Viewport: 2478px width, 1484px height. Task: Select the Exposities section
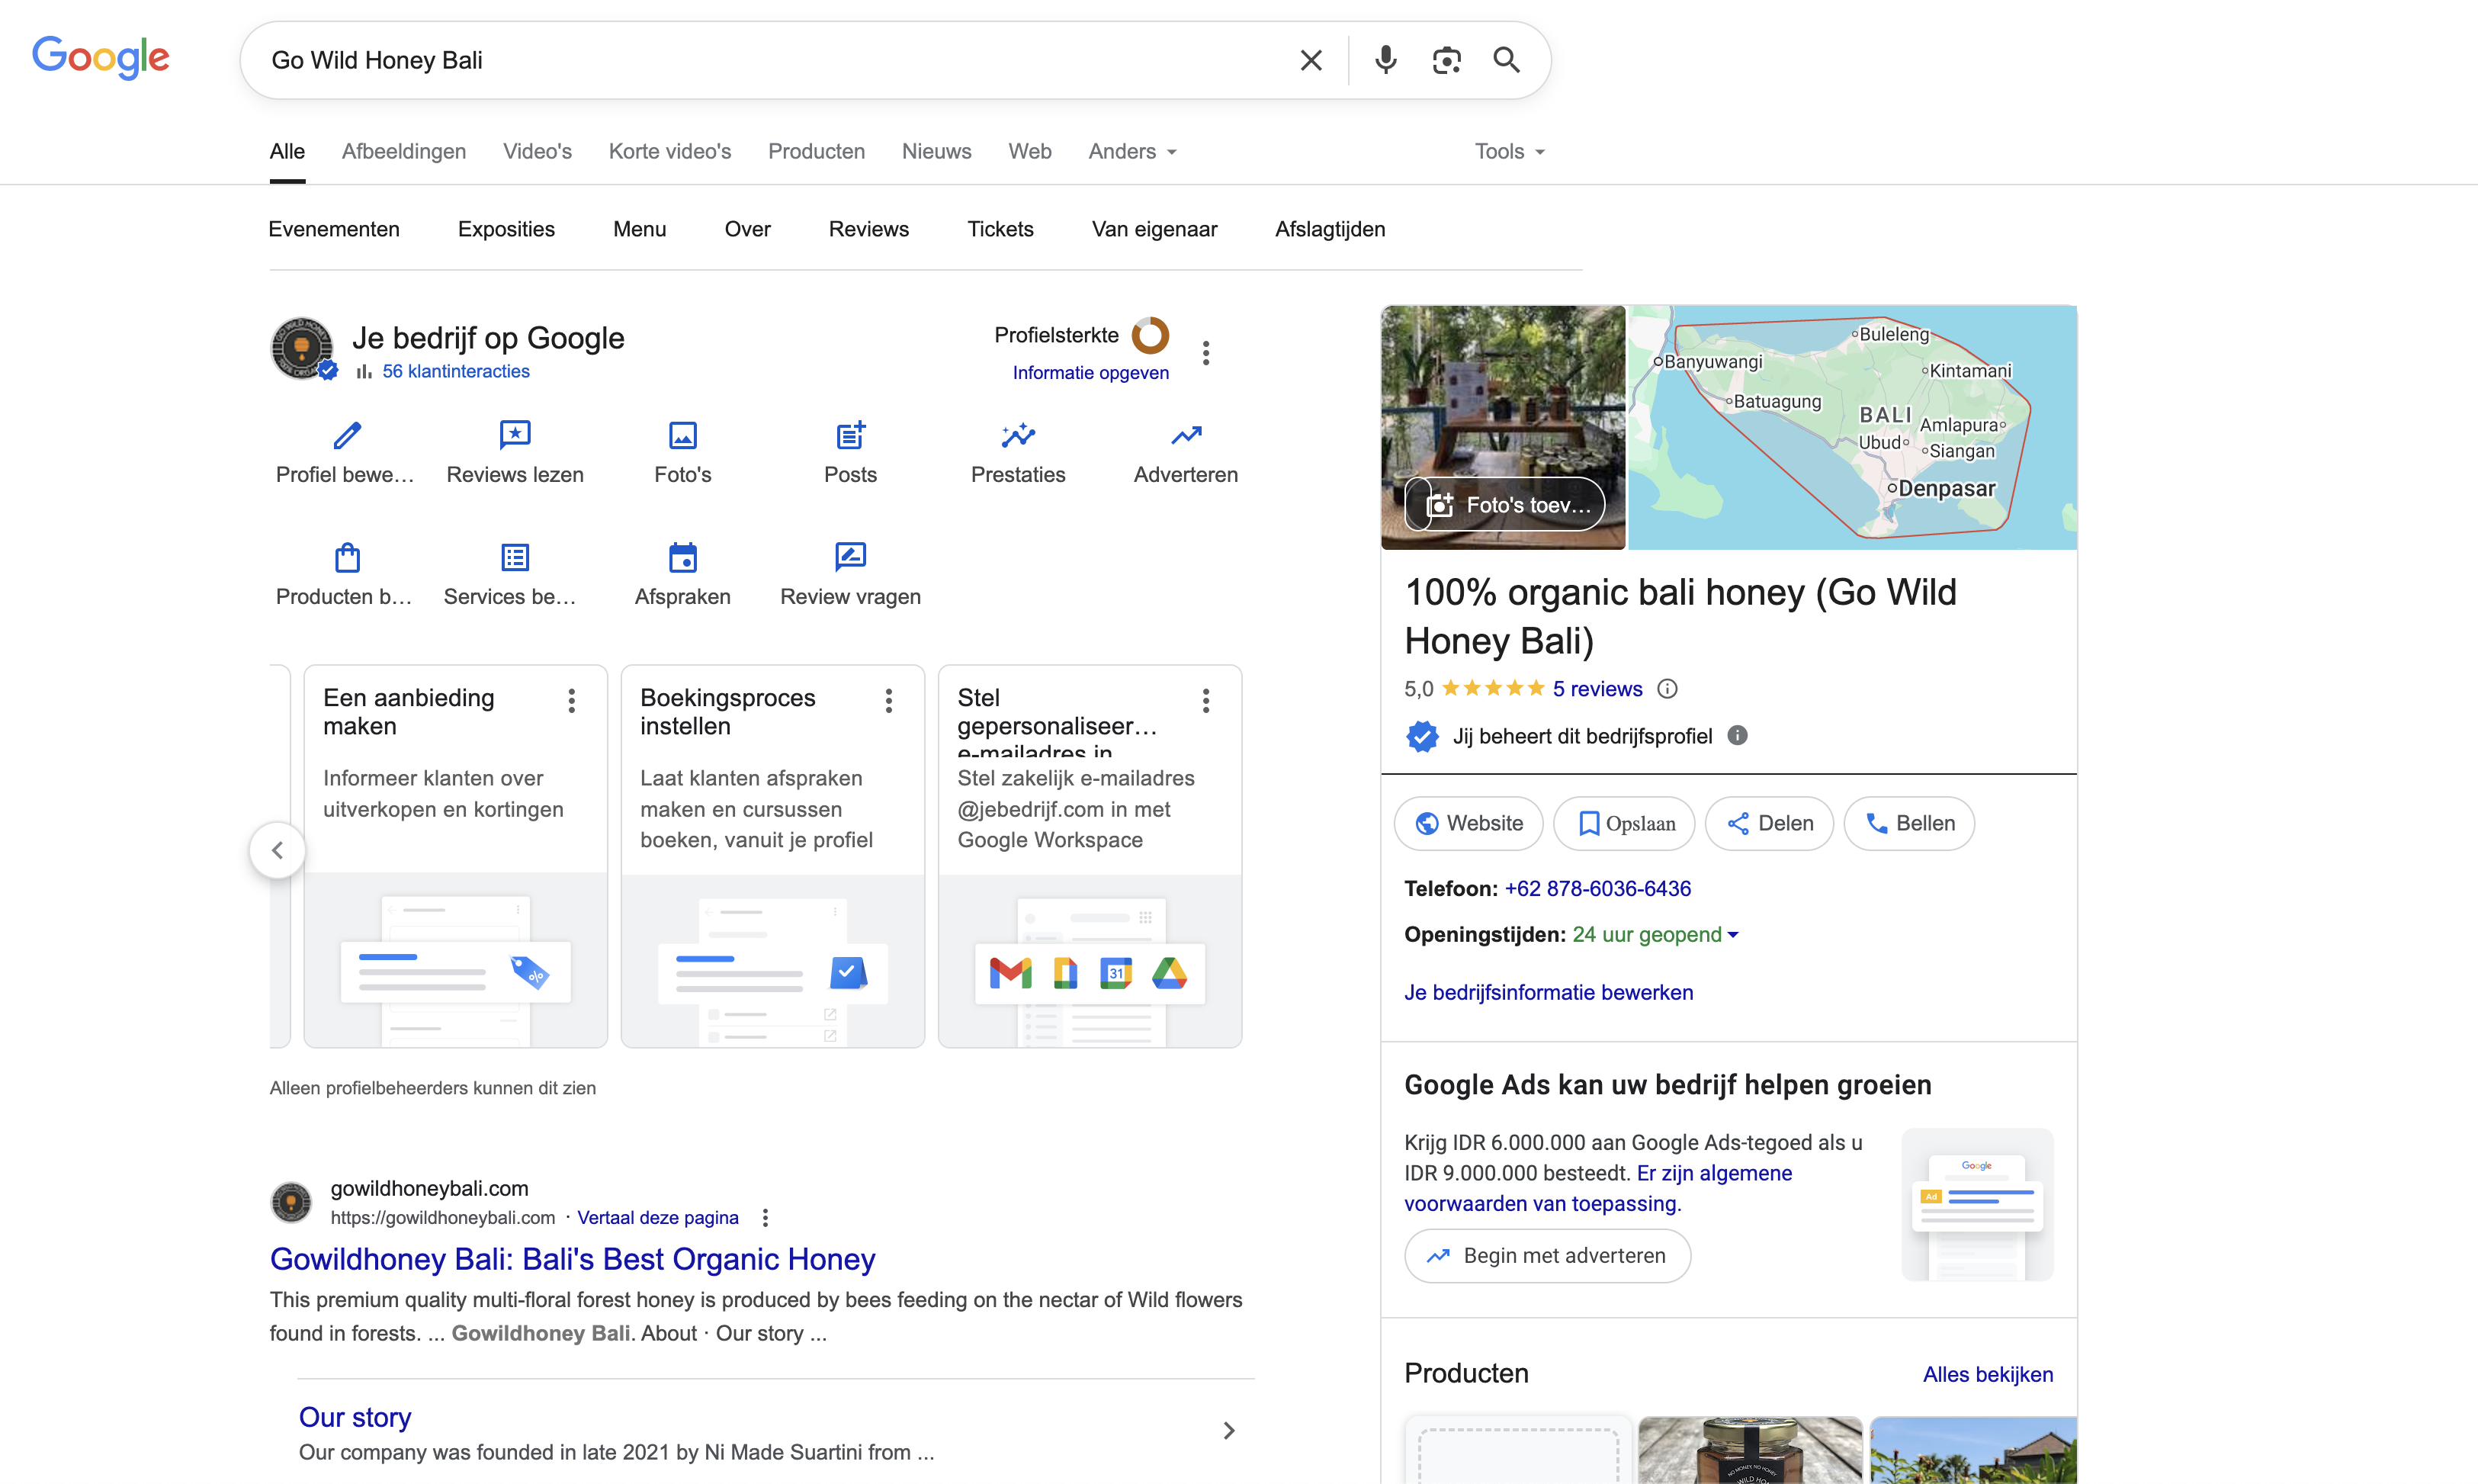(x=507, y=229)
